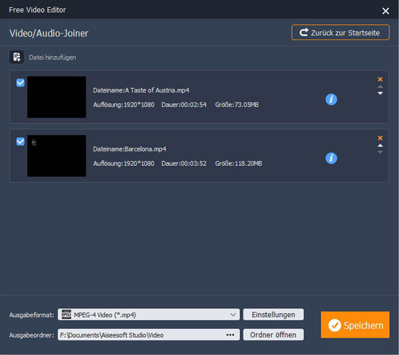Remove Barcelona.mp4 from the list

click(380, 137)
